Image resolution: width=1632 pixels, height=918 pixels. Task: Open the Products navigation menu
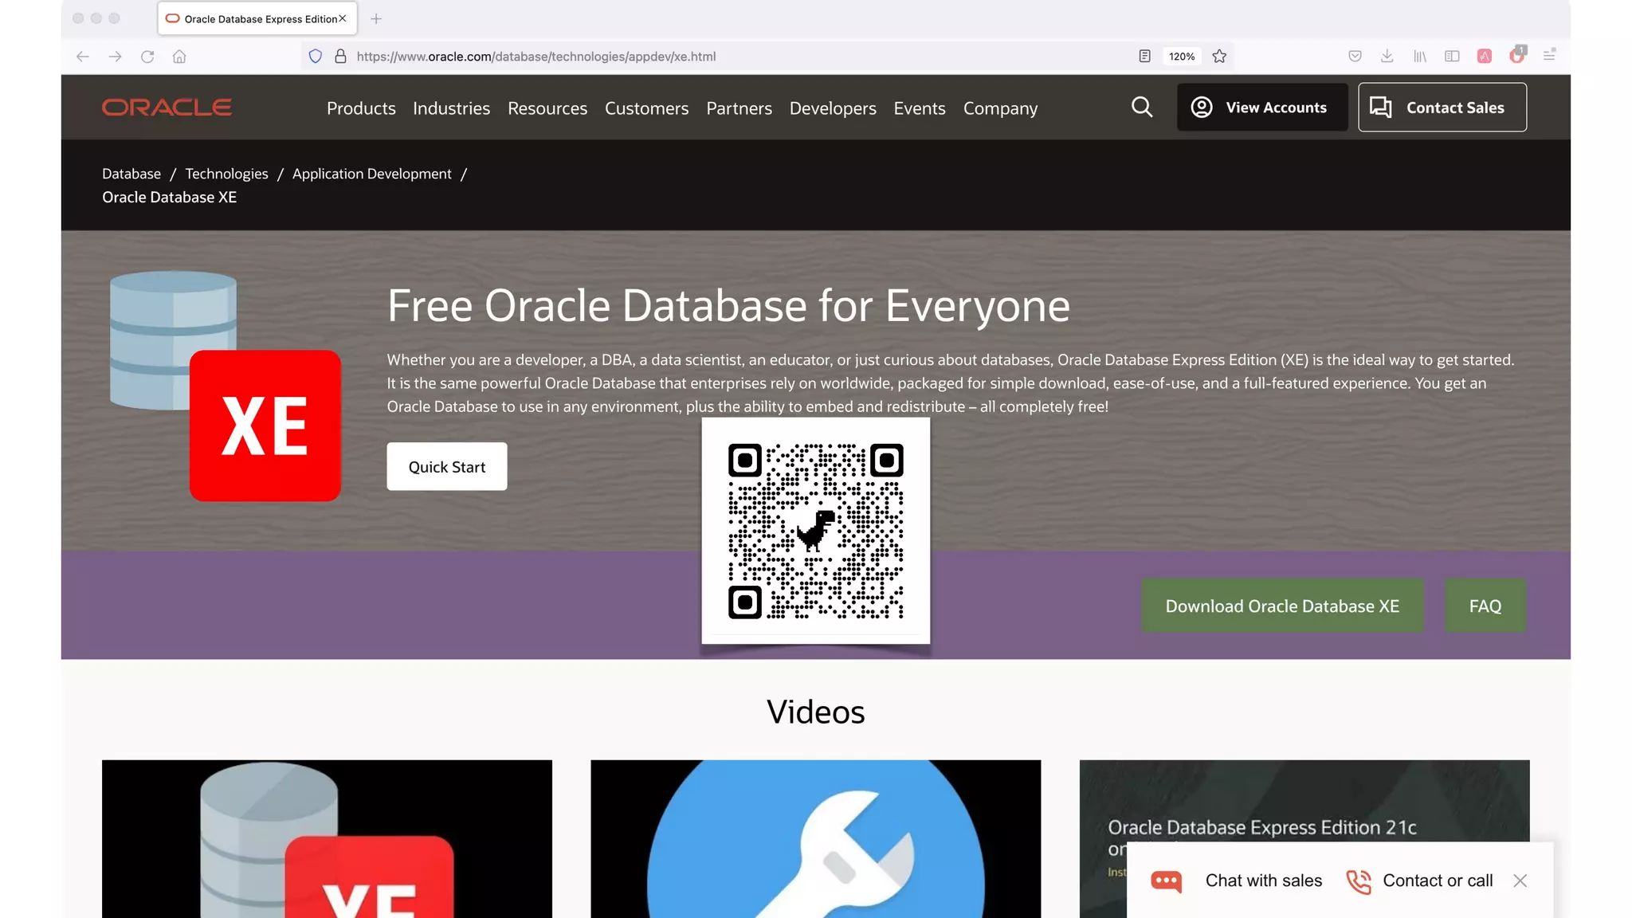tap(361, 108)
